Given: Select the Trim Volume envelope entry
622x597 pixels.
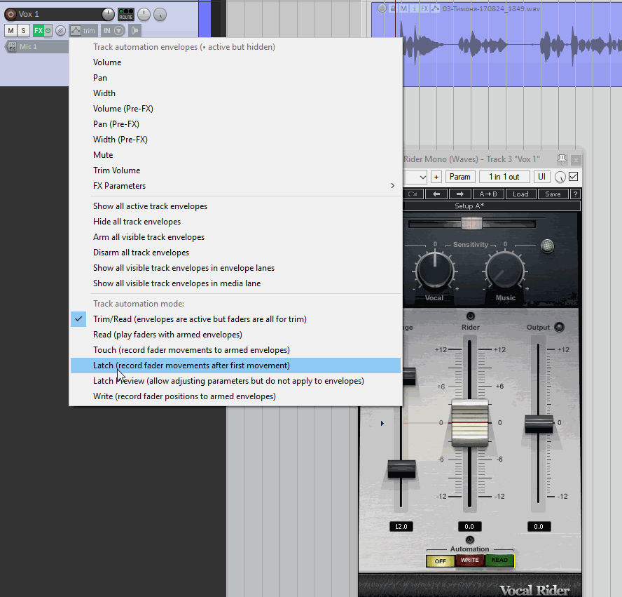Looking at the screenshot, I should click(x=235, y=170).
